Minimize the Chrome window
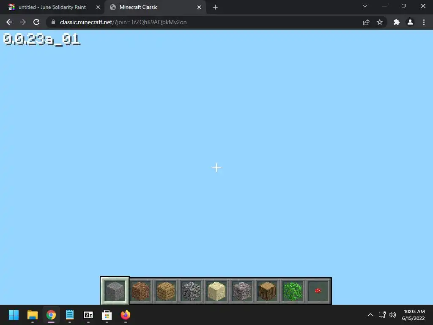Screen dimensions: 433x325 384,6
